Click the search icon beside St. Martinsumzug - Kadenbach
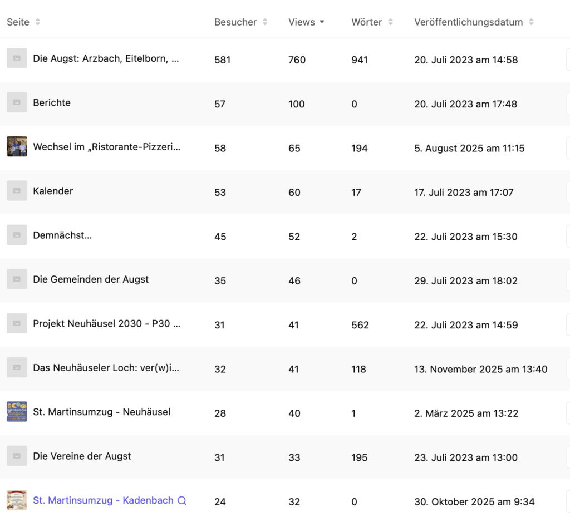The image size is (570, 522). point(182,501)
